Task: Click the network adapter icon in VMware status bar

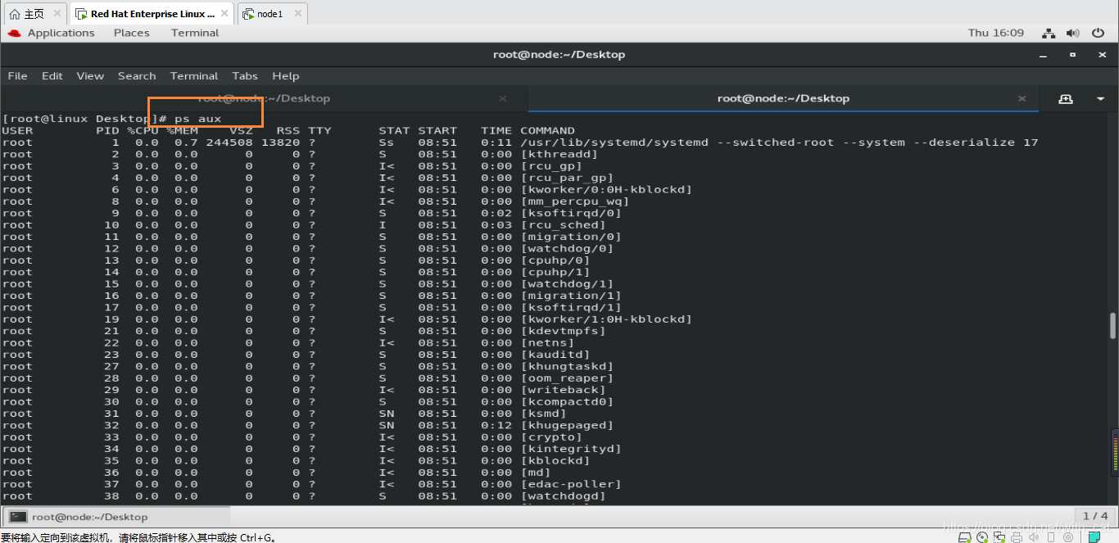Action: click(999, 537)
